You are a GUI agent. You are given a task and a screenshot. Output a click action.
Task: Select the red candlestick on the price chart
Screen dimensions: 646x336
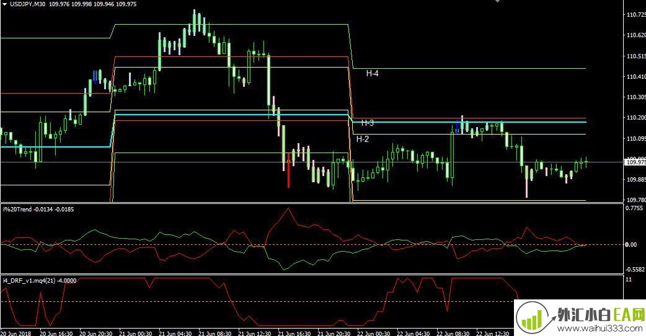coord(288,170)
